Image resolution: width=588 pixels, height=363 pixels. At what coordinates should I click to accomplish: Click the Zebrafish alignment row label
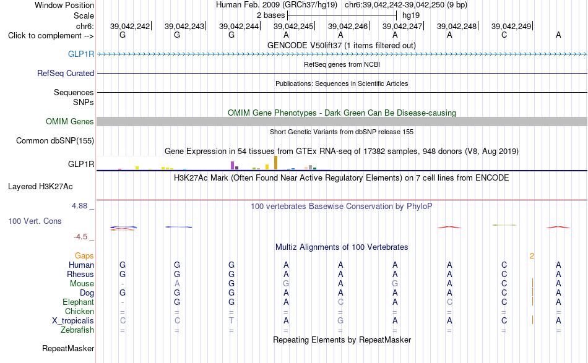[77, 330]
